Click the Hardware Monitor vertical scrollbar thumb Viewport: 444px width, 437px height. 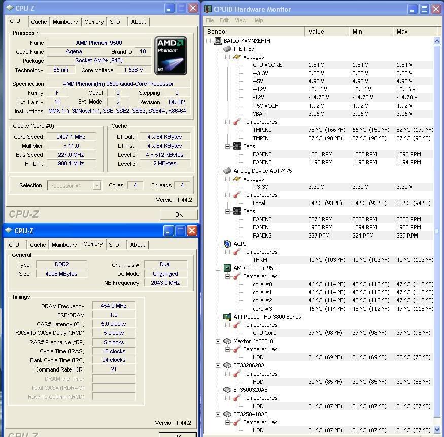click(x=437, y=231)
